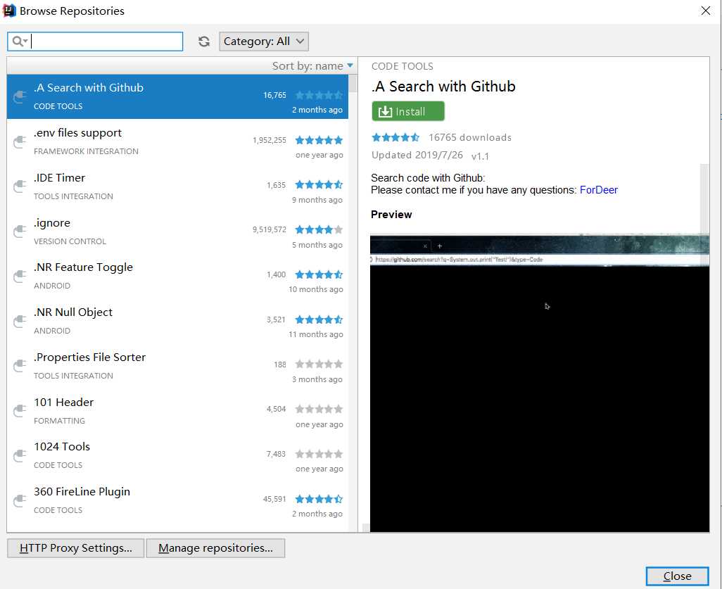The height and width of the screenshot is (589, 722).
Task: Click plug icon of .env files support
Action: [x=19, y=142]
